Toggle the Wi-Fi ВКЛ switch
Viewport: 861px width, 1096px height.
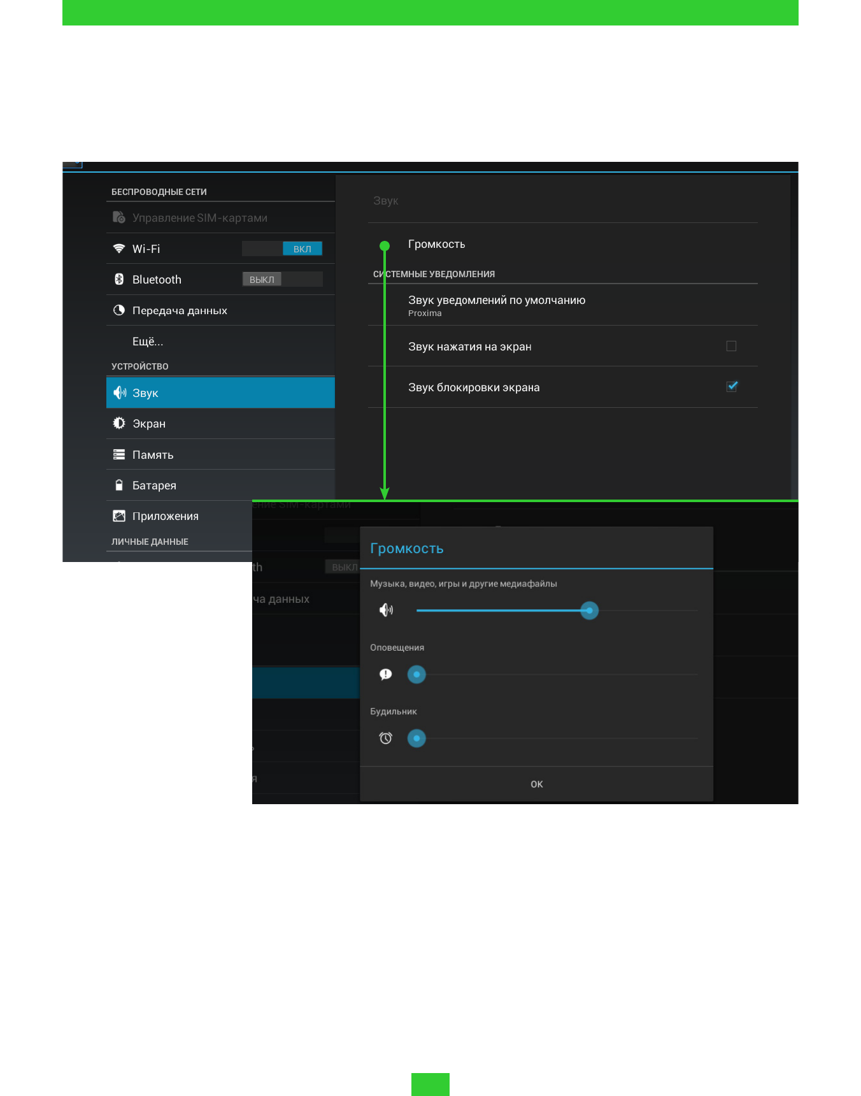point(282,249)
